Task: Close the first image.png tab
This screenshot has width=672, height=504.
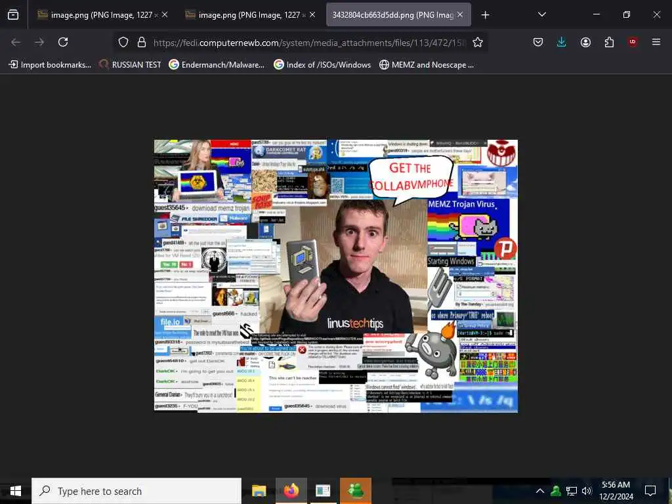Action: click(165, 14)
